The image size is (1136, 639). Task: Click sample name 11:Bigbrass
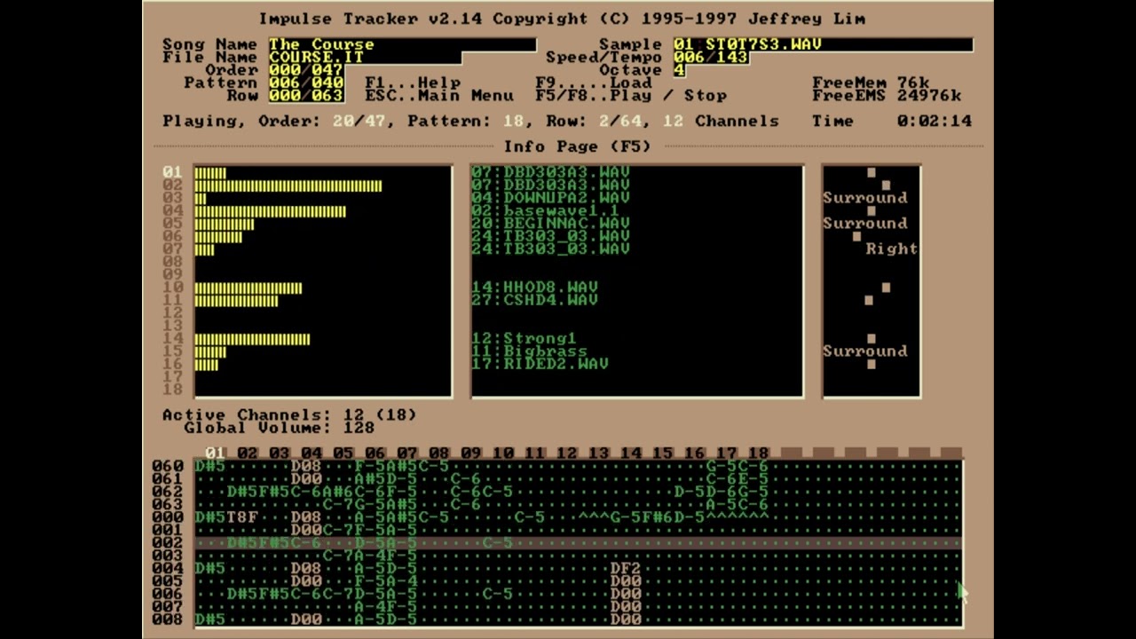click(x=529, y=351)
